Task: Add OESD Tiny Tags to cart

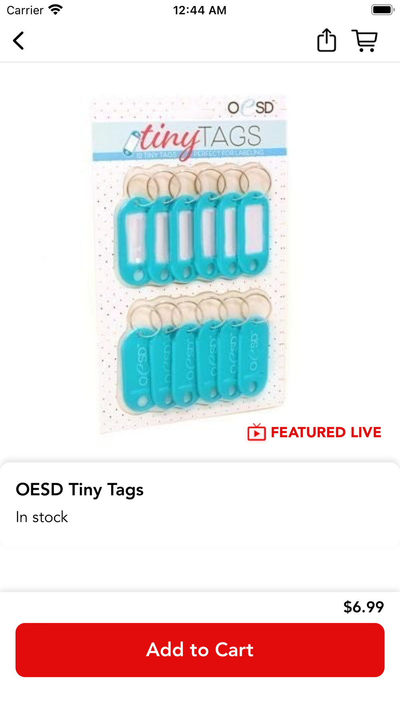Action: 200,650
